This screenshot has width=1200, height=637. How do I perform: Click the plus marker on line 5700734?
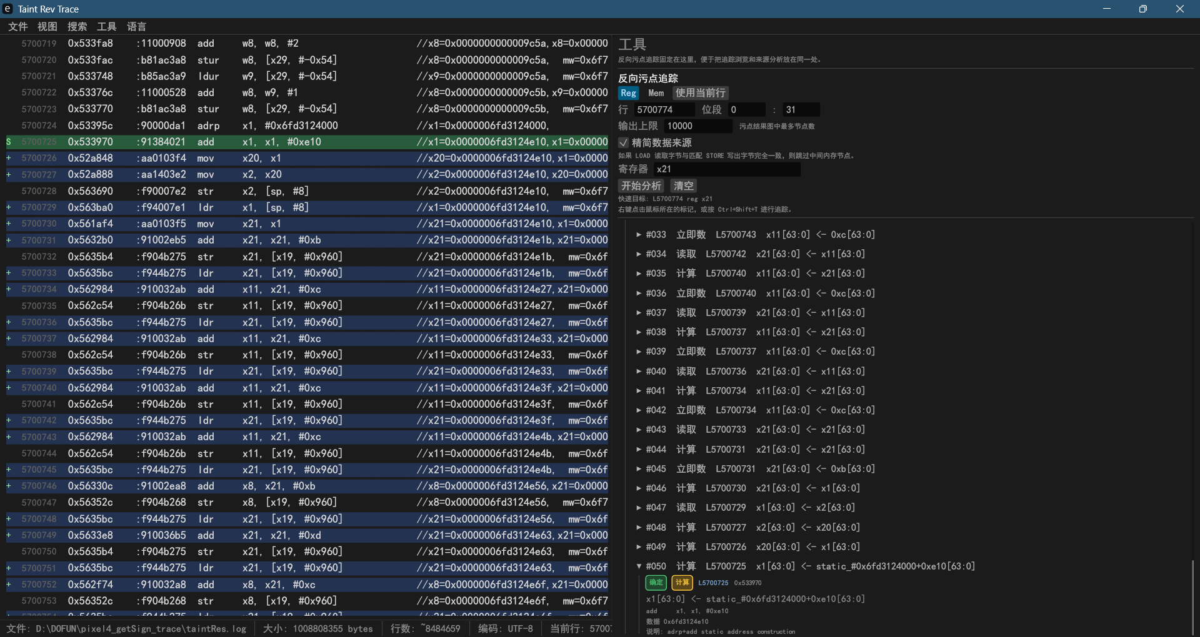[x=9, y=289]
